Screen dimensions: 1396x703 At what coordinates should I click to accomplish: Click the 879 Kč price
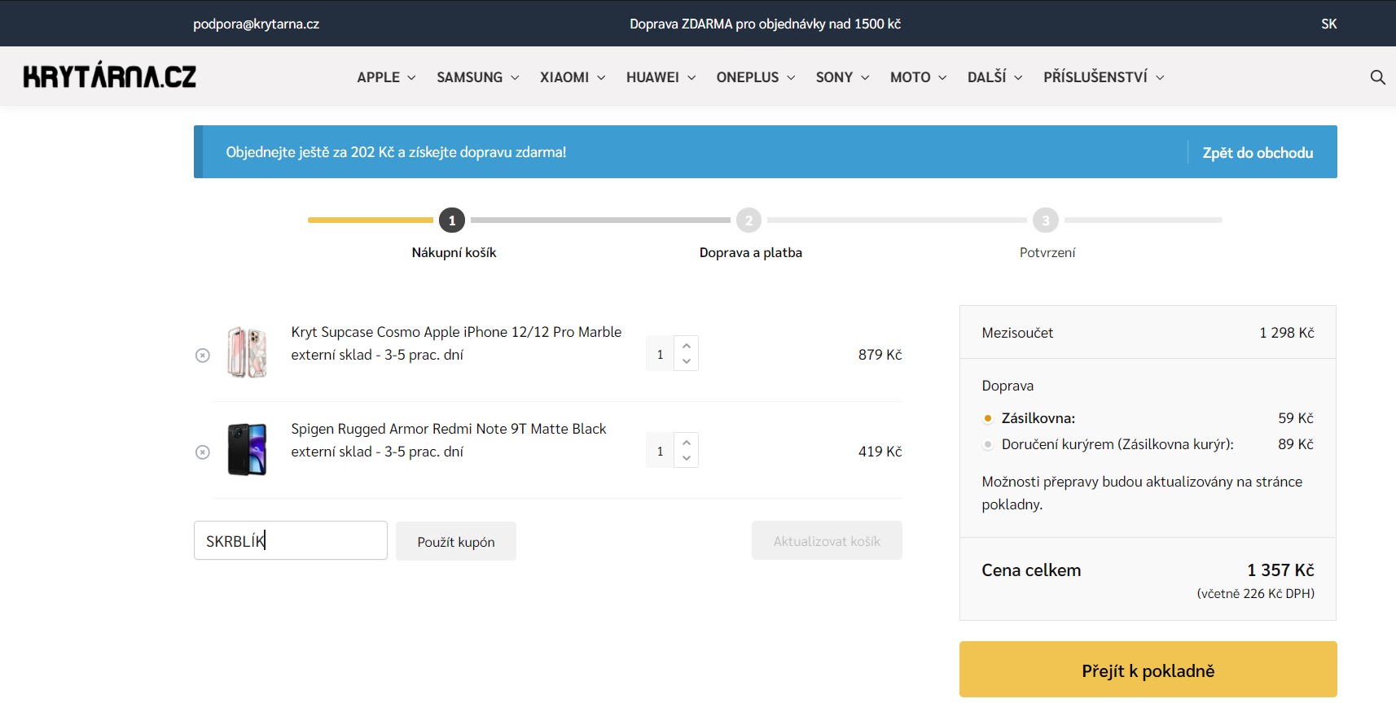pyautogui.click(x=880, y=355)
